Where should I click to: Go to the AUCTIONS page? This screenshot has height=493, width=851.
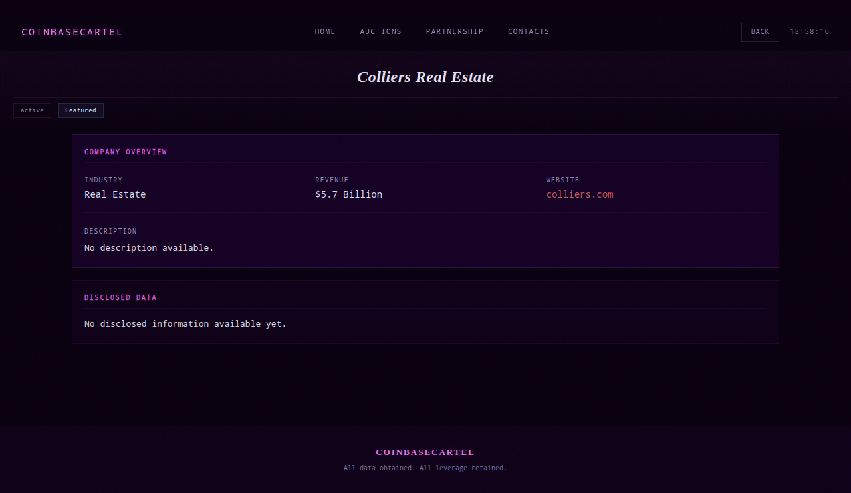[381, 31]
